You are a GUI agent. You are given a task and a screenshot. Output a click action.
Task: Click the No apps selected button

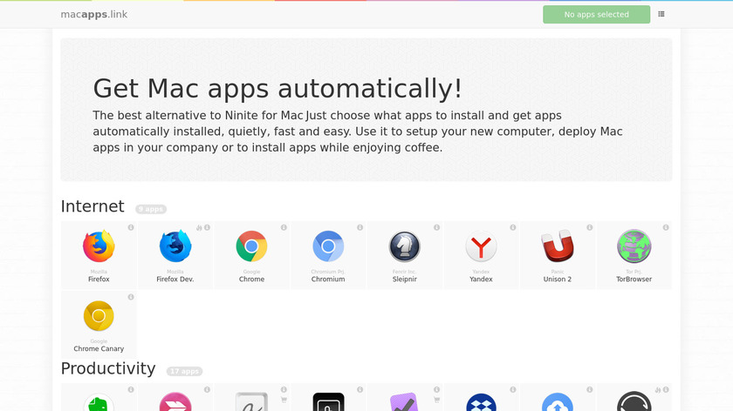click(x=597, y=15)
